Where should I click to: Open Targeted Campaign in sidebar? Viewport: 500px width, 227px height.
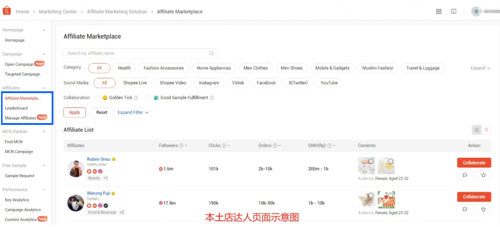click(x=22, y=74)
